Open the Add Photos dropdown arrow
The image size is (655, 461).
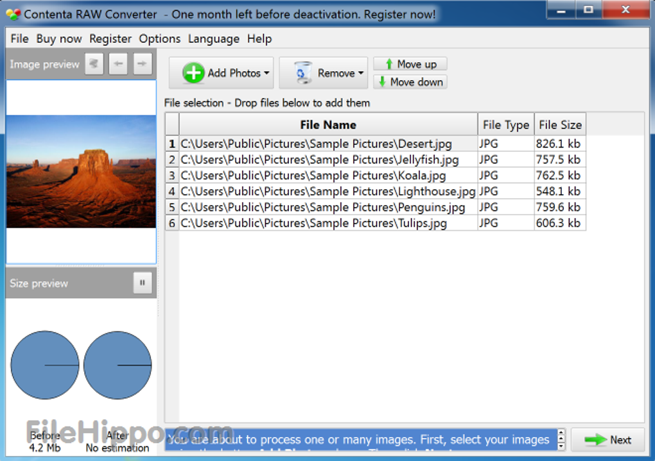tap(266, 73)
